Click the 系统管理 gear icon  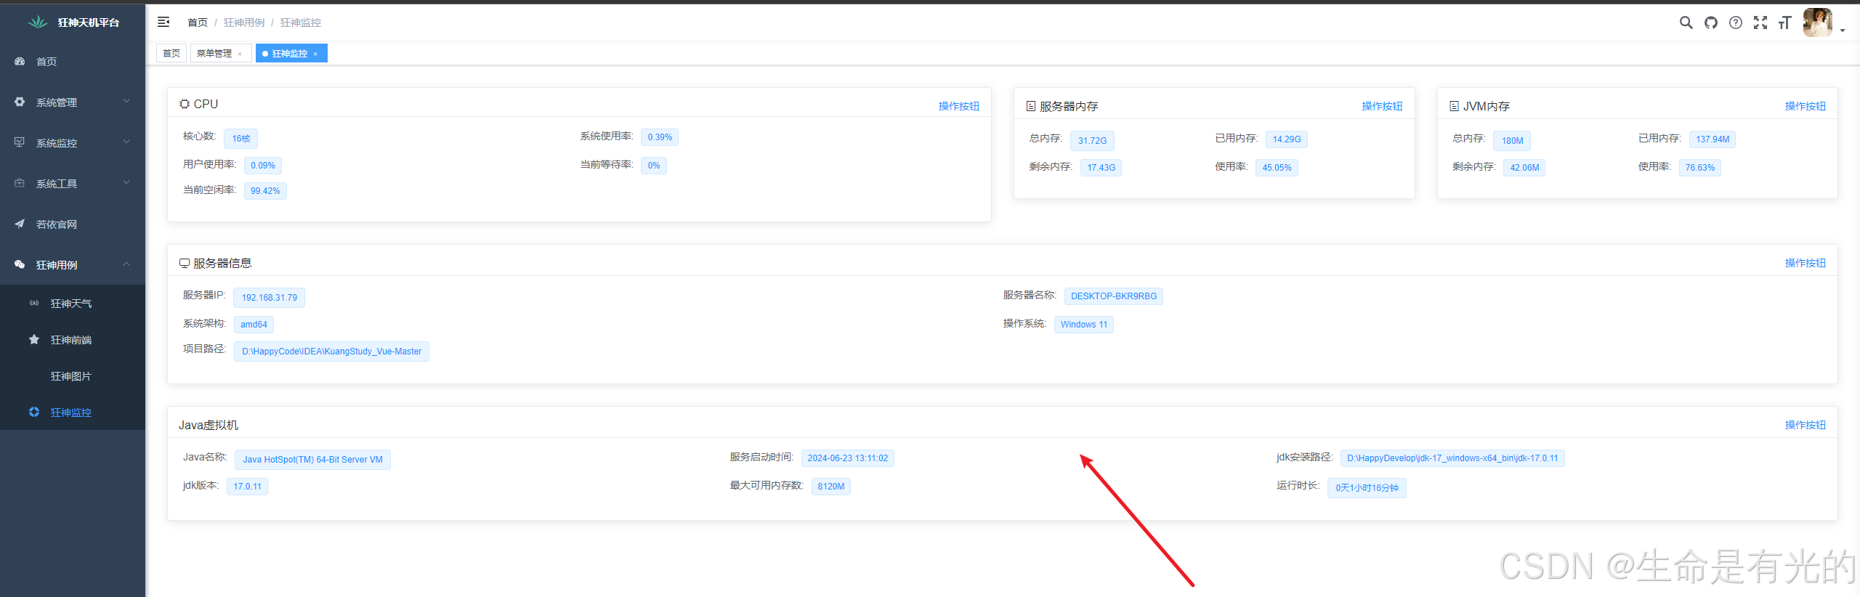tap(20, 102)
